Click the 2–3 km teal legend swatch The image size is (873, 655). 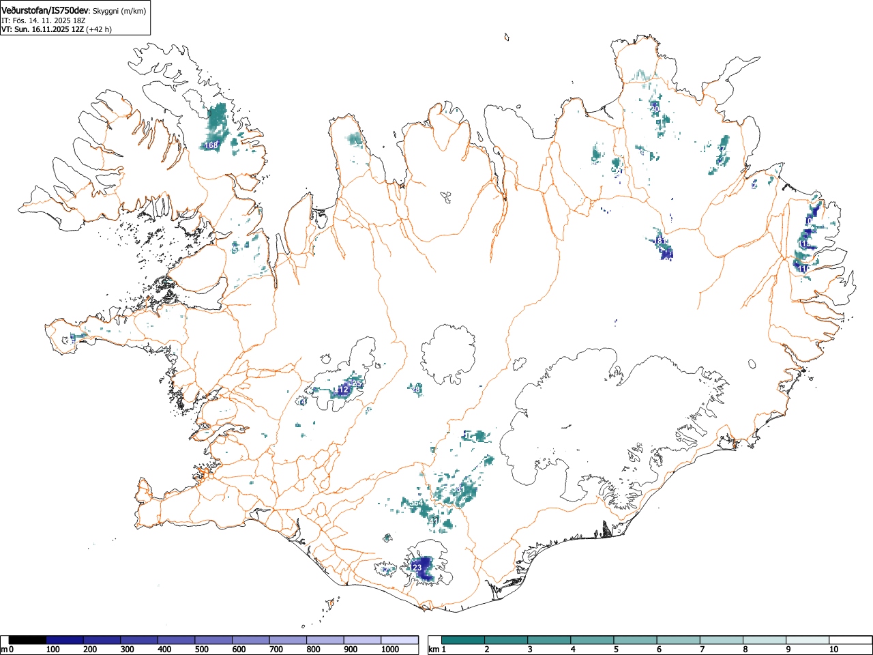[x=506, y=640]
